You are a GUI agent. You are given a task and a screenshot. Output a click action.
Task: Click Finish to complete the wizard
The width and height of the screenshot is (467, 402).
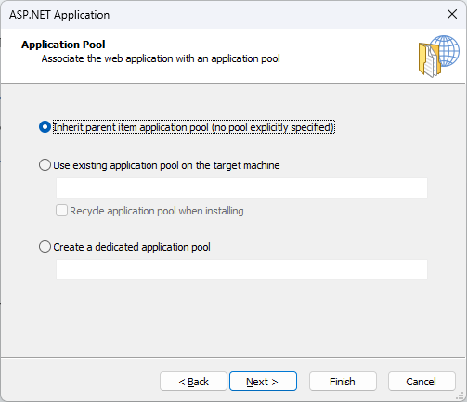point(343,382)
